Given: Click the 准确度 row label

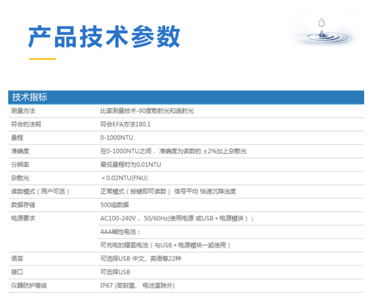Looking at the screenshot, I should click(20, 151).
